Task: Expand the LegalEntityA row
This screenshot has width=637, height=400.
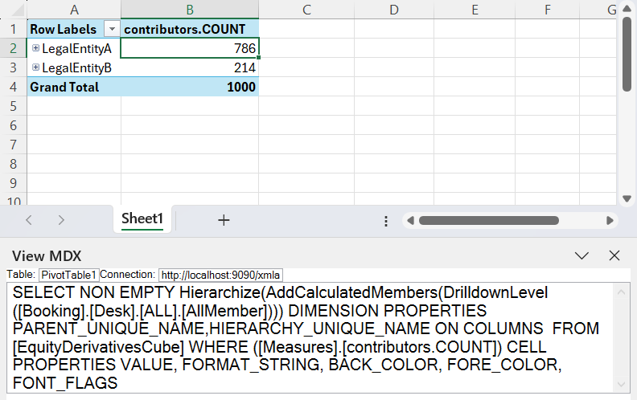Action: point(35,48)
